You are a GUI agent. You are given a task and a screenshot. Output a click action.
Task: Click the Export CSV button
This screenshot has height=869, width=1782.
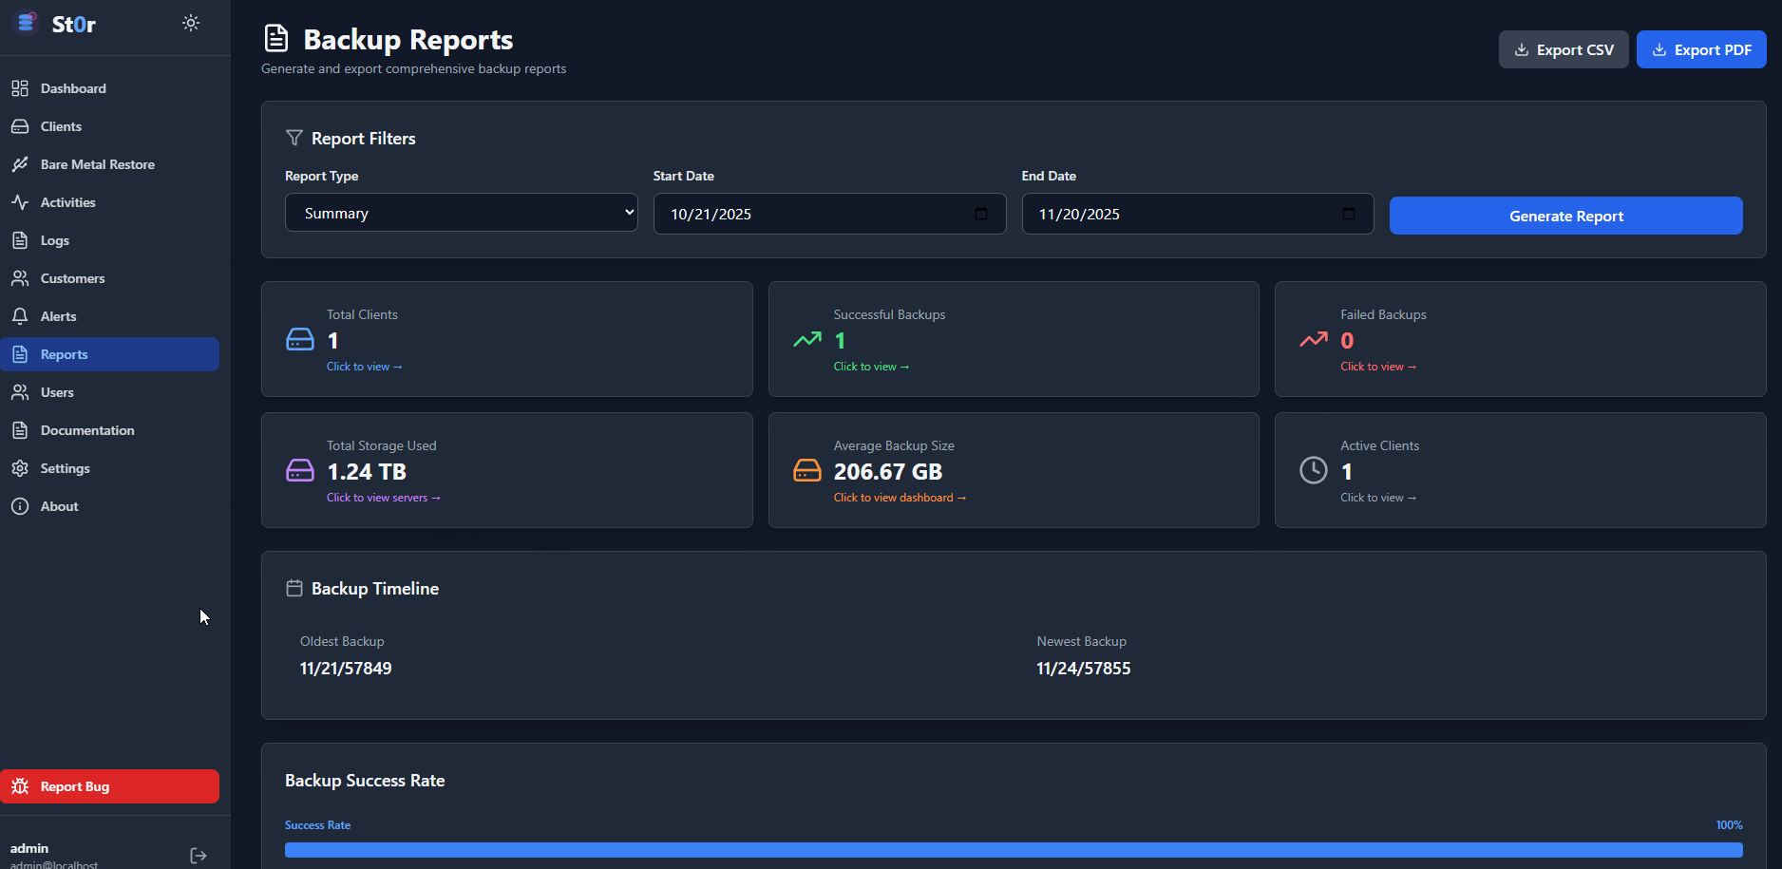click(1563, 49)
